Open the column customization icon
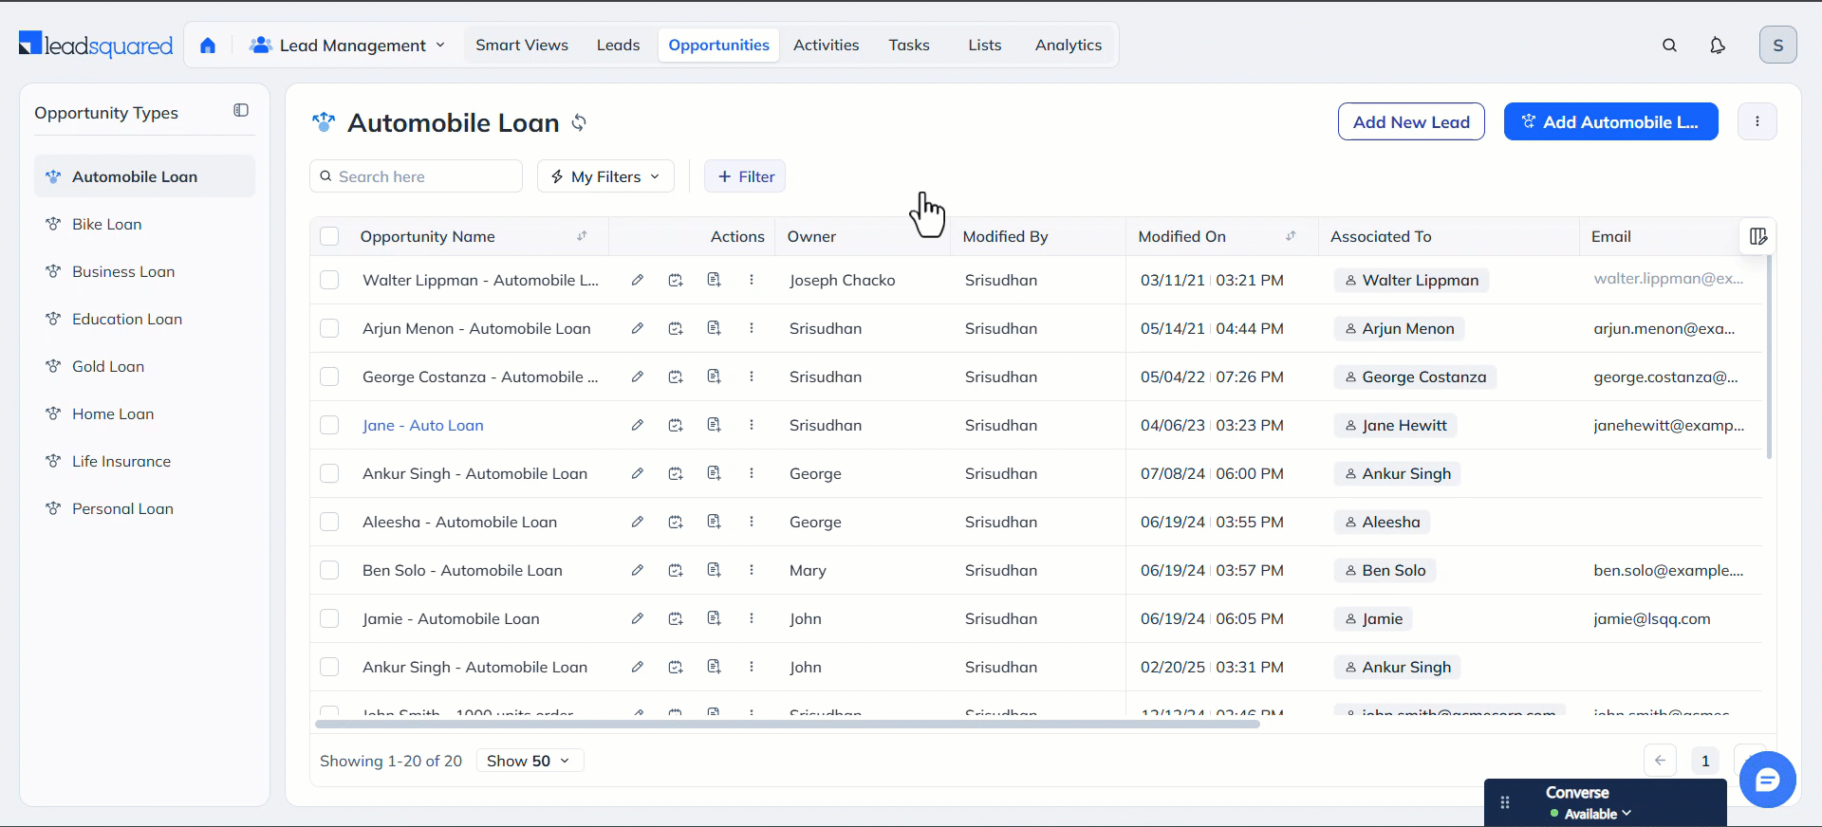 1757,237
